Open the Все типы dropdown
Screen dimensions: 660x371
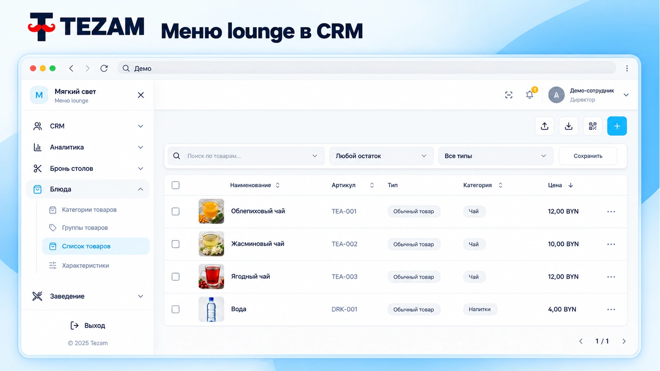pyautogui.click(x=495, y=156)
